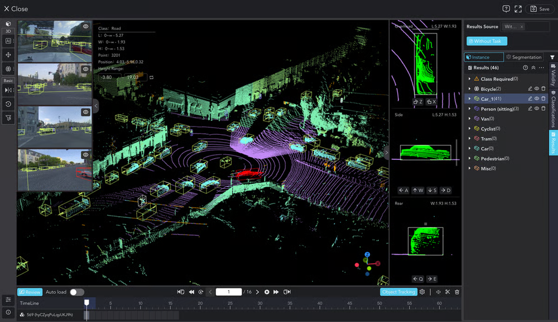Toggle the Auto load switch
The width and height of the screenshot is (558, 322).
(77, 291)
